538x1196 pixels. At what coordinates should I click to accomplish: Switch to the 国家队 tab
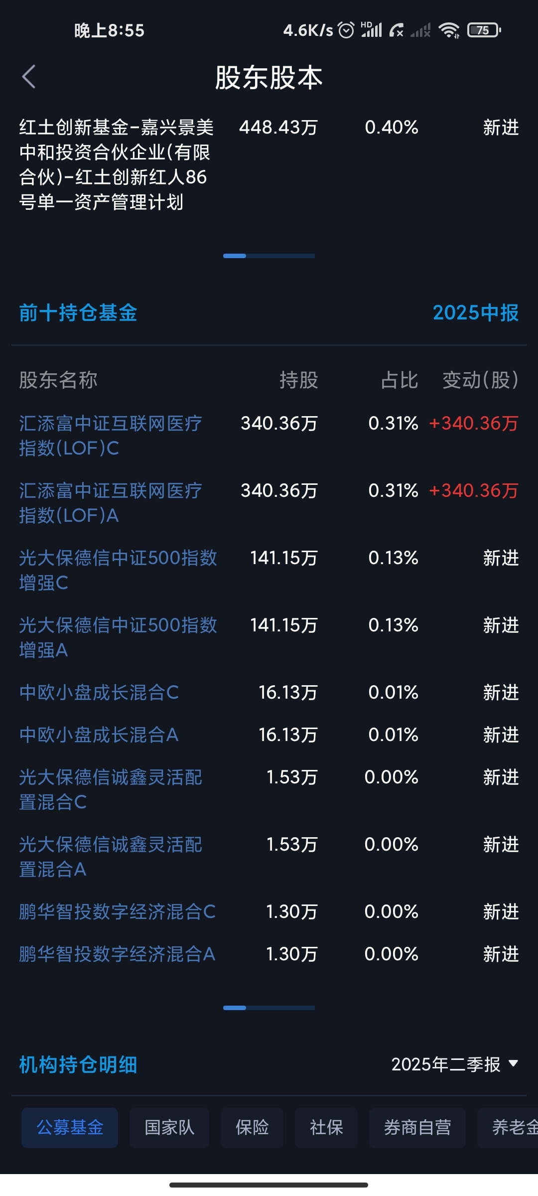[x=169, y=1127]
